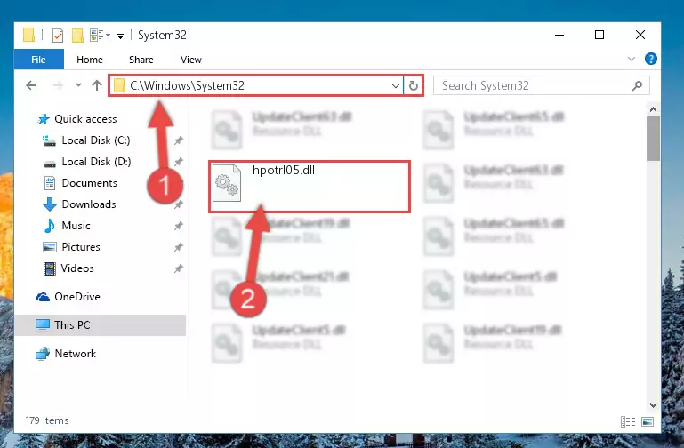Click the scrollbar down arrow
The height and width of the screenshot is (448, 684).
653,404
